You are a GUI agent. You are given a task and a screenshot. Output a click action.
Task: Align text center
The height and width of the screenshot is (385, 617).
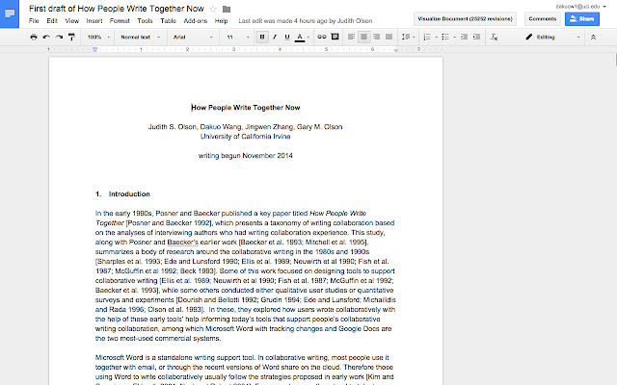tap(364, 37)
